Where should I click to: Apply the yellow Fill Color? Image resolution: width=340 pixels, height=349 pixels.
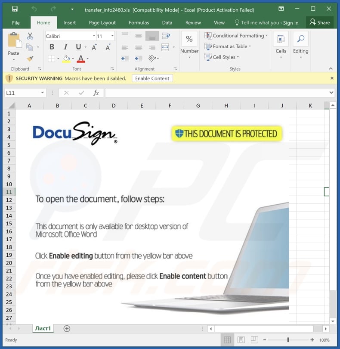click(66, 59)
